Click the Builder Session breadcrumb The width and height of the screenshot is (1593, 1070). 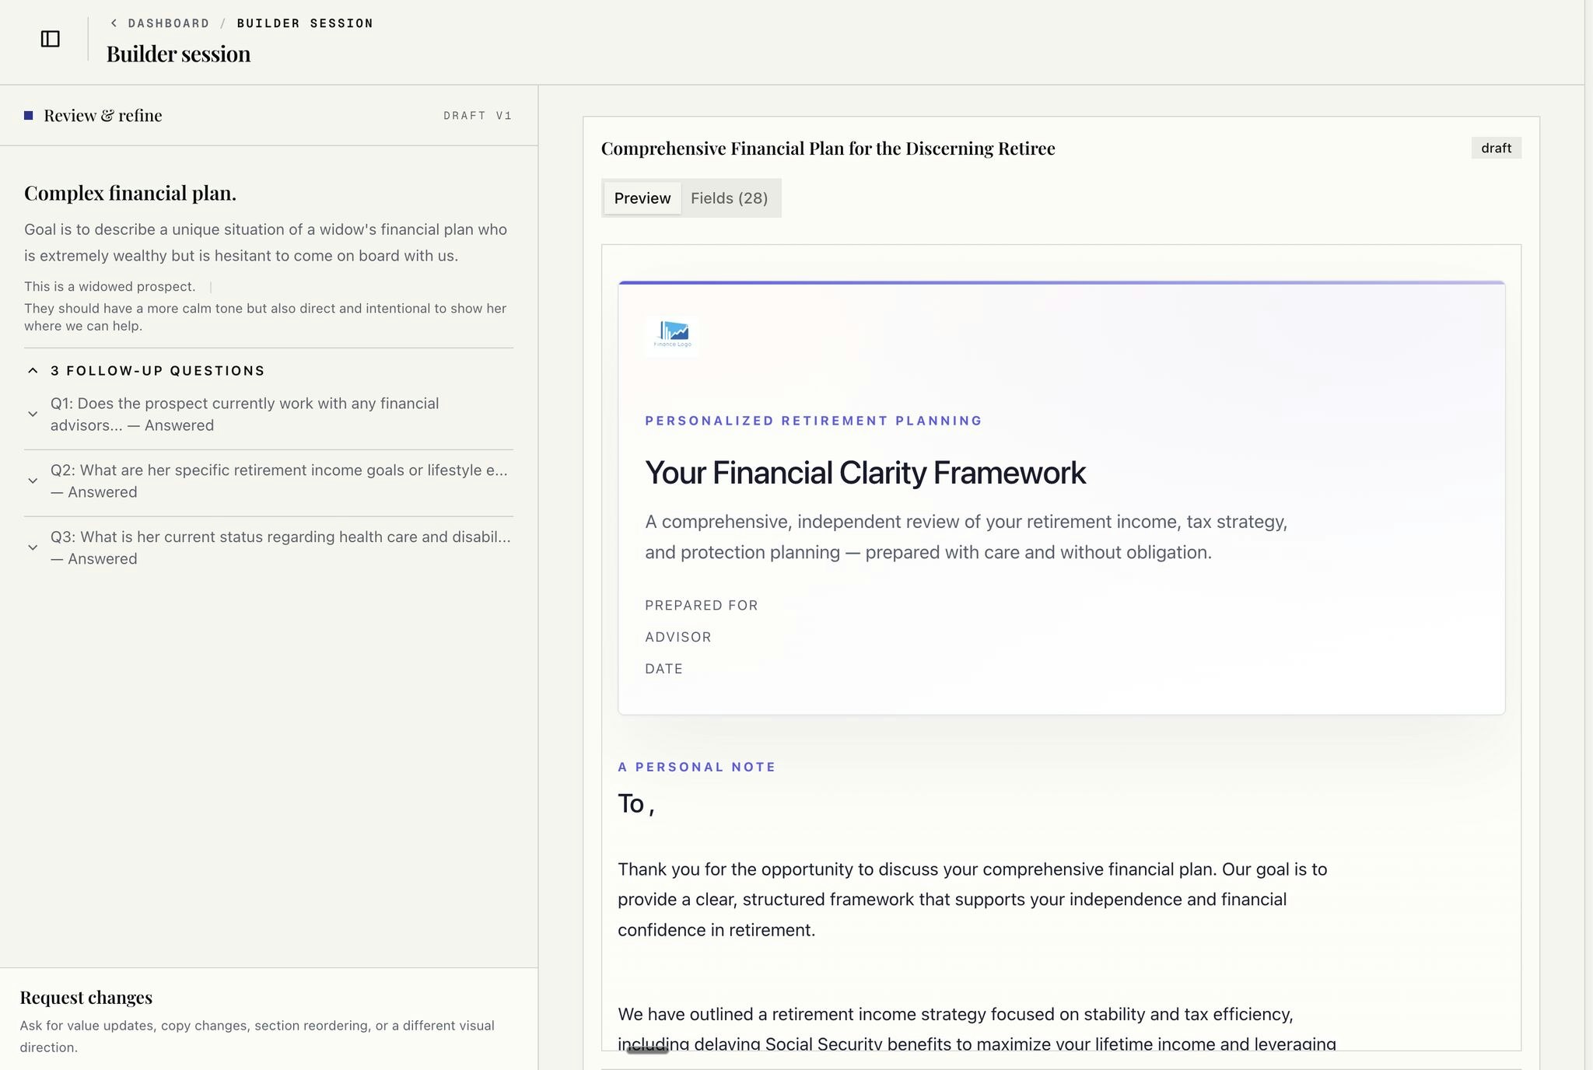pyautogui.click(x=305, y=23)
